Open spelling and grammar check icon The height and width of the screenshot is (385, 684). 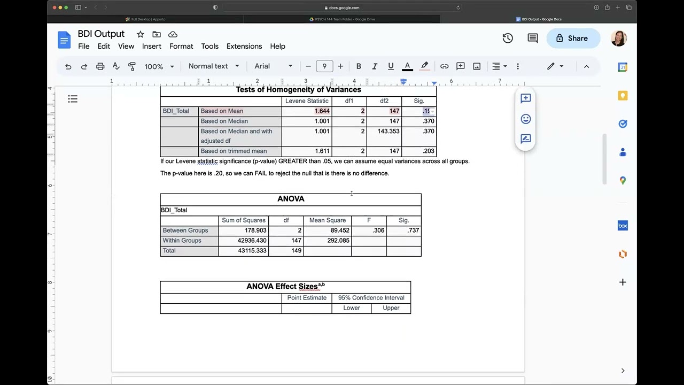[116, 66]
